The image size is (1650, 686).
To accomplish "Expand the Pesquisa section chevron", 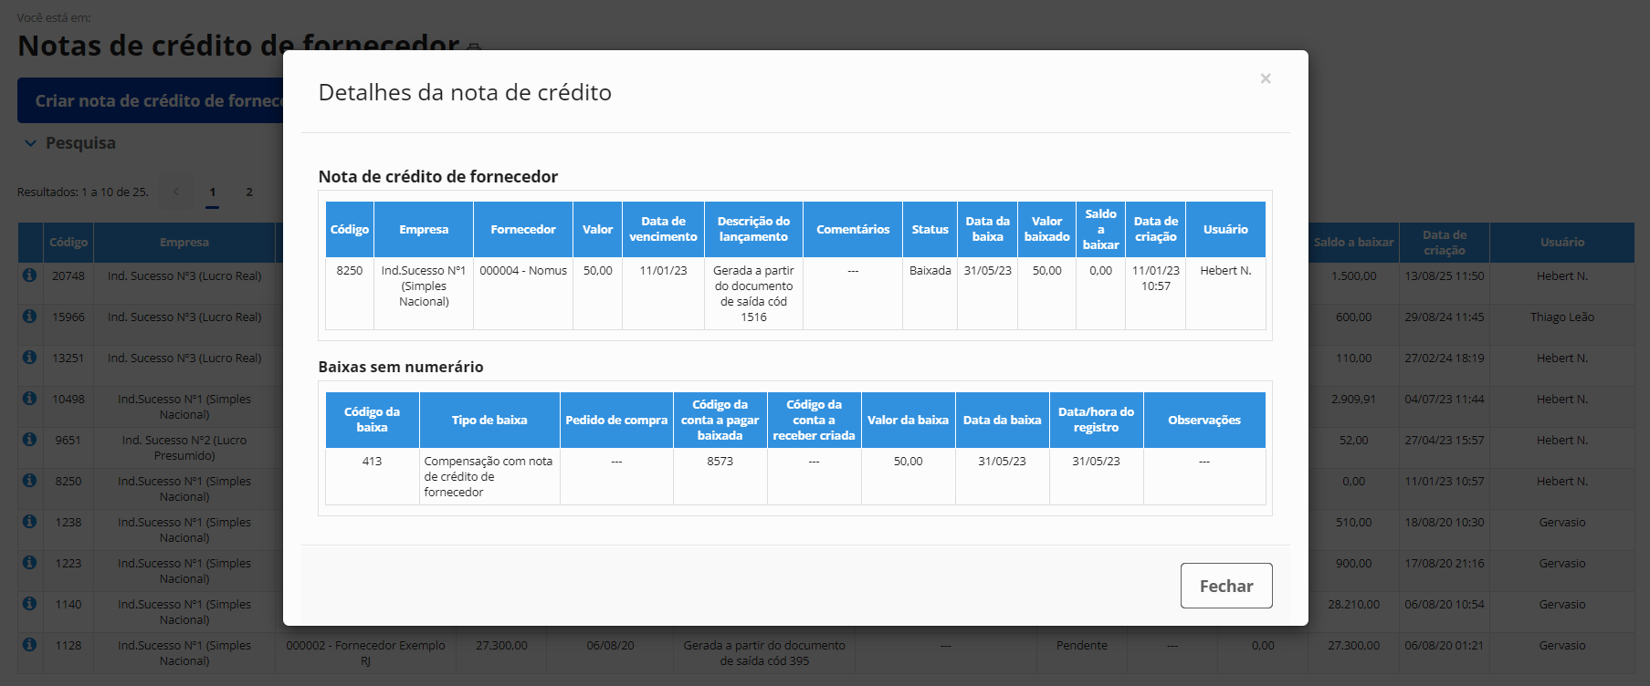I will click(30, 143).
